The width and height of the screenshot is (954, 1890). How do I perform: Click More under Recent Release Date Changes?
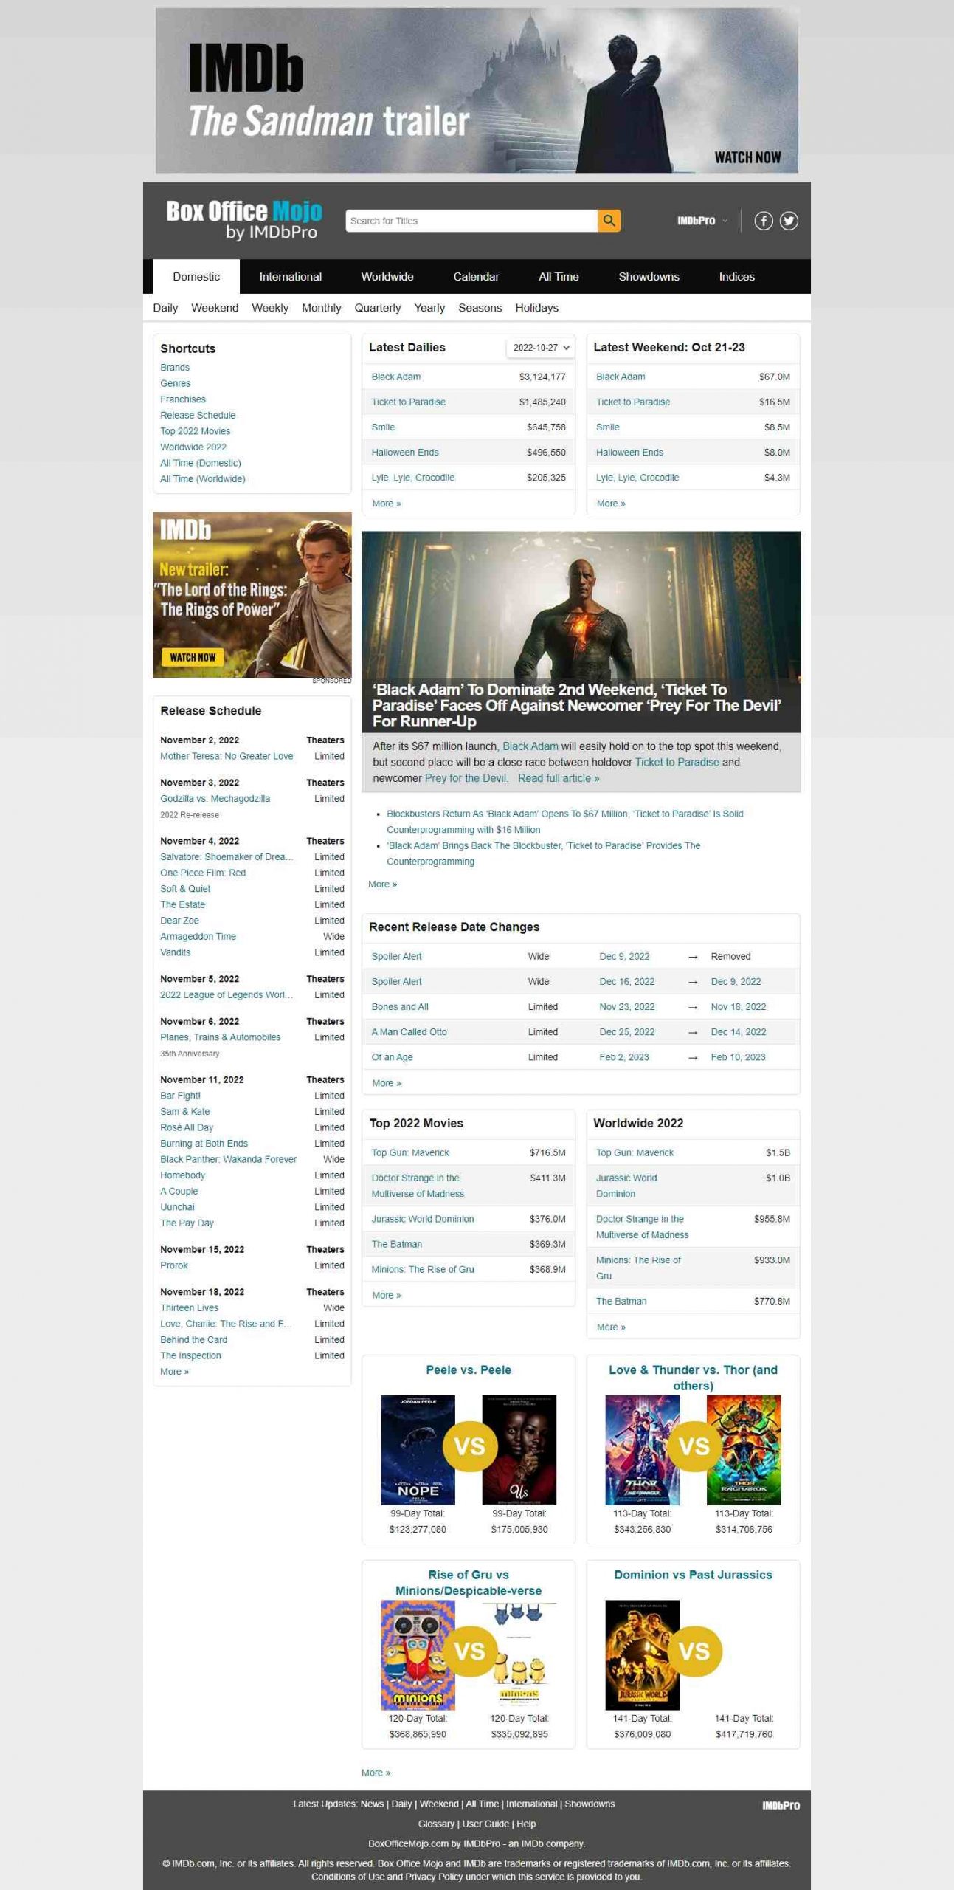pyautogui.click(x=387, y=1083)
